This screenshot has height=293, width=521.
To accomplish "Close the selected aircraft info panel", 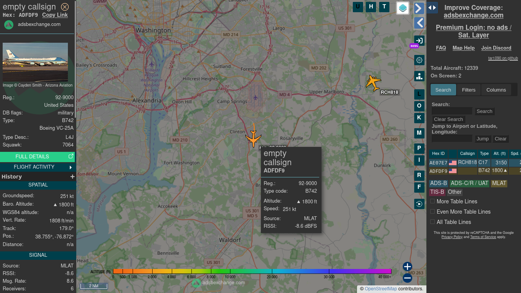I will pos(65,7).
